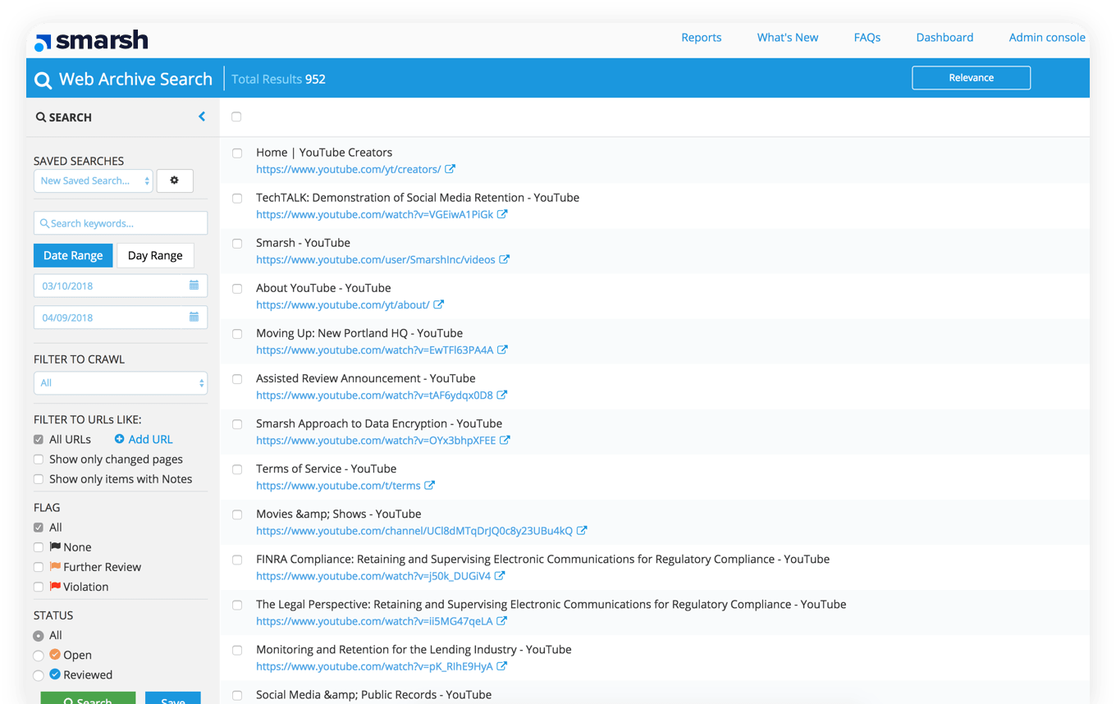Open the Dashboard
The height and width of the screenshot is (704, 1116).
tap(944, 37)
